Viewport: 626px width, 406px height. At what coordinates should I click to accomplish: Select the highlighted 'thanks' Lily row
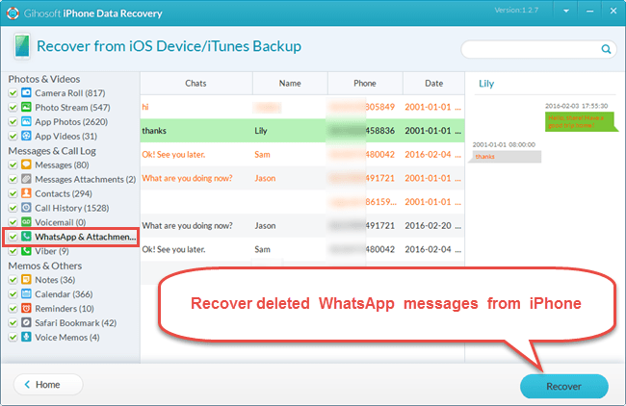[x=302, y=131]
